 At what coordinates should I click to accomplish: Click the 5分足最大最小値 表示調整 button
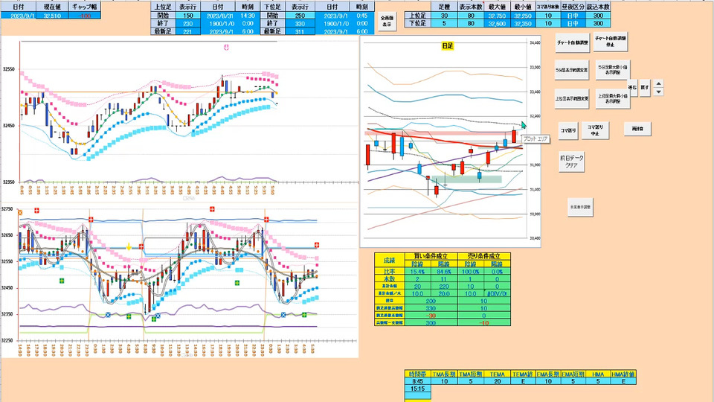click(612, 69)
